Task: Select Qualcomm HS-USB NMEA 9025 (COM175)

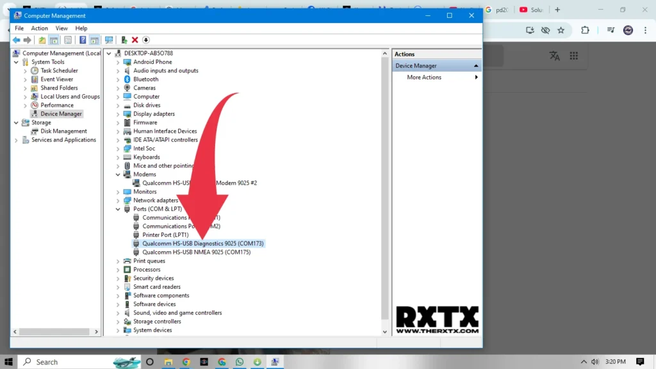Action: pyautogui.click(x=196, y=252)
